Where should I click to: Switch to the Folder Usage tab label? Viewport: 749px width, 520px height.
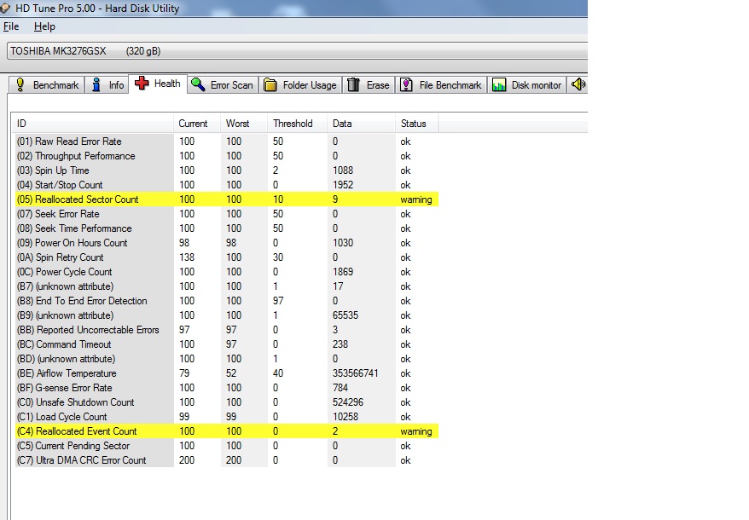(310, 85)
